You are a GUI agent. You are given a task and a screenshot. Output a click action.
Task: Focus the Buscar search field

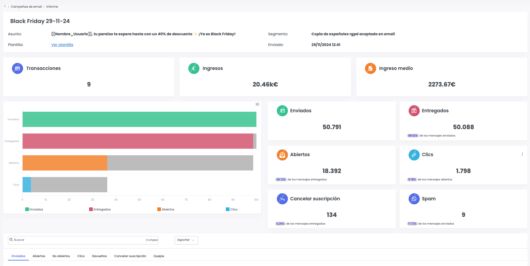coord(77,240)
